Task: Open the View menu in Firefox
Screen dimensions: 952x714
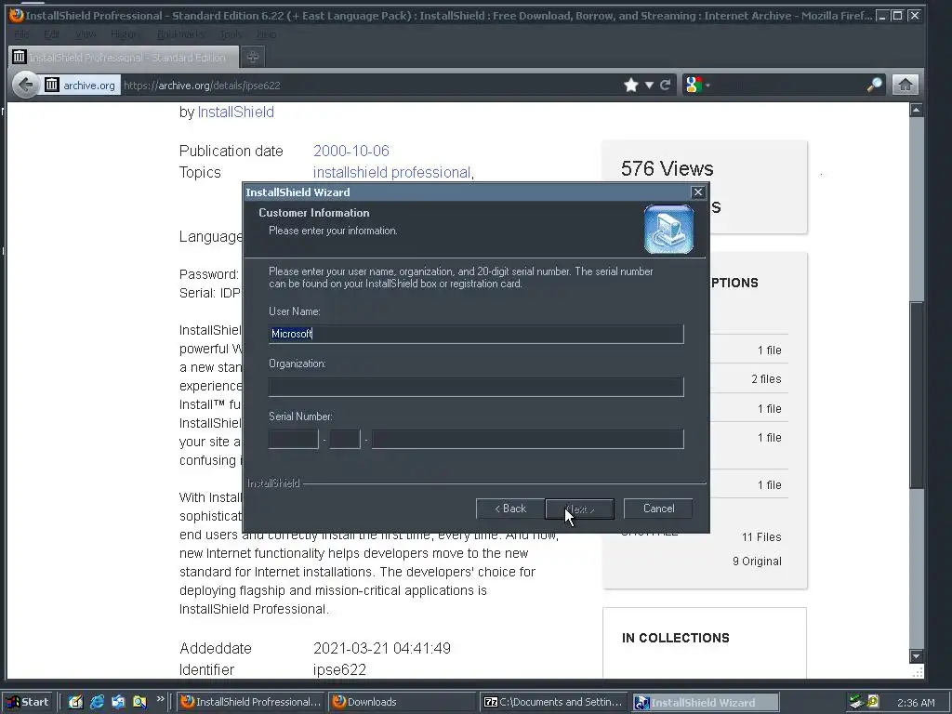Action: click(85, 34)
